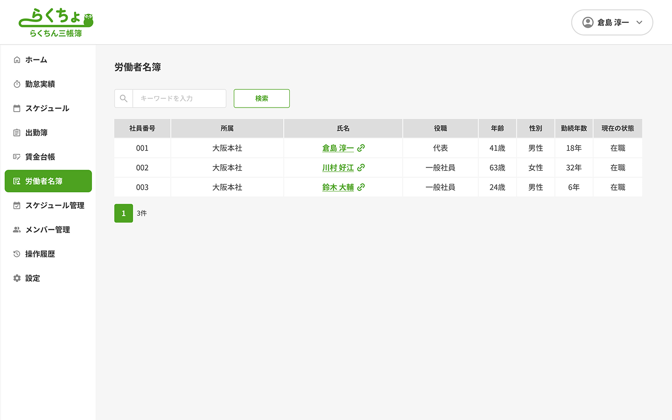Expand the chevron arrow in the user menu

click(639, 23)
